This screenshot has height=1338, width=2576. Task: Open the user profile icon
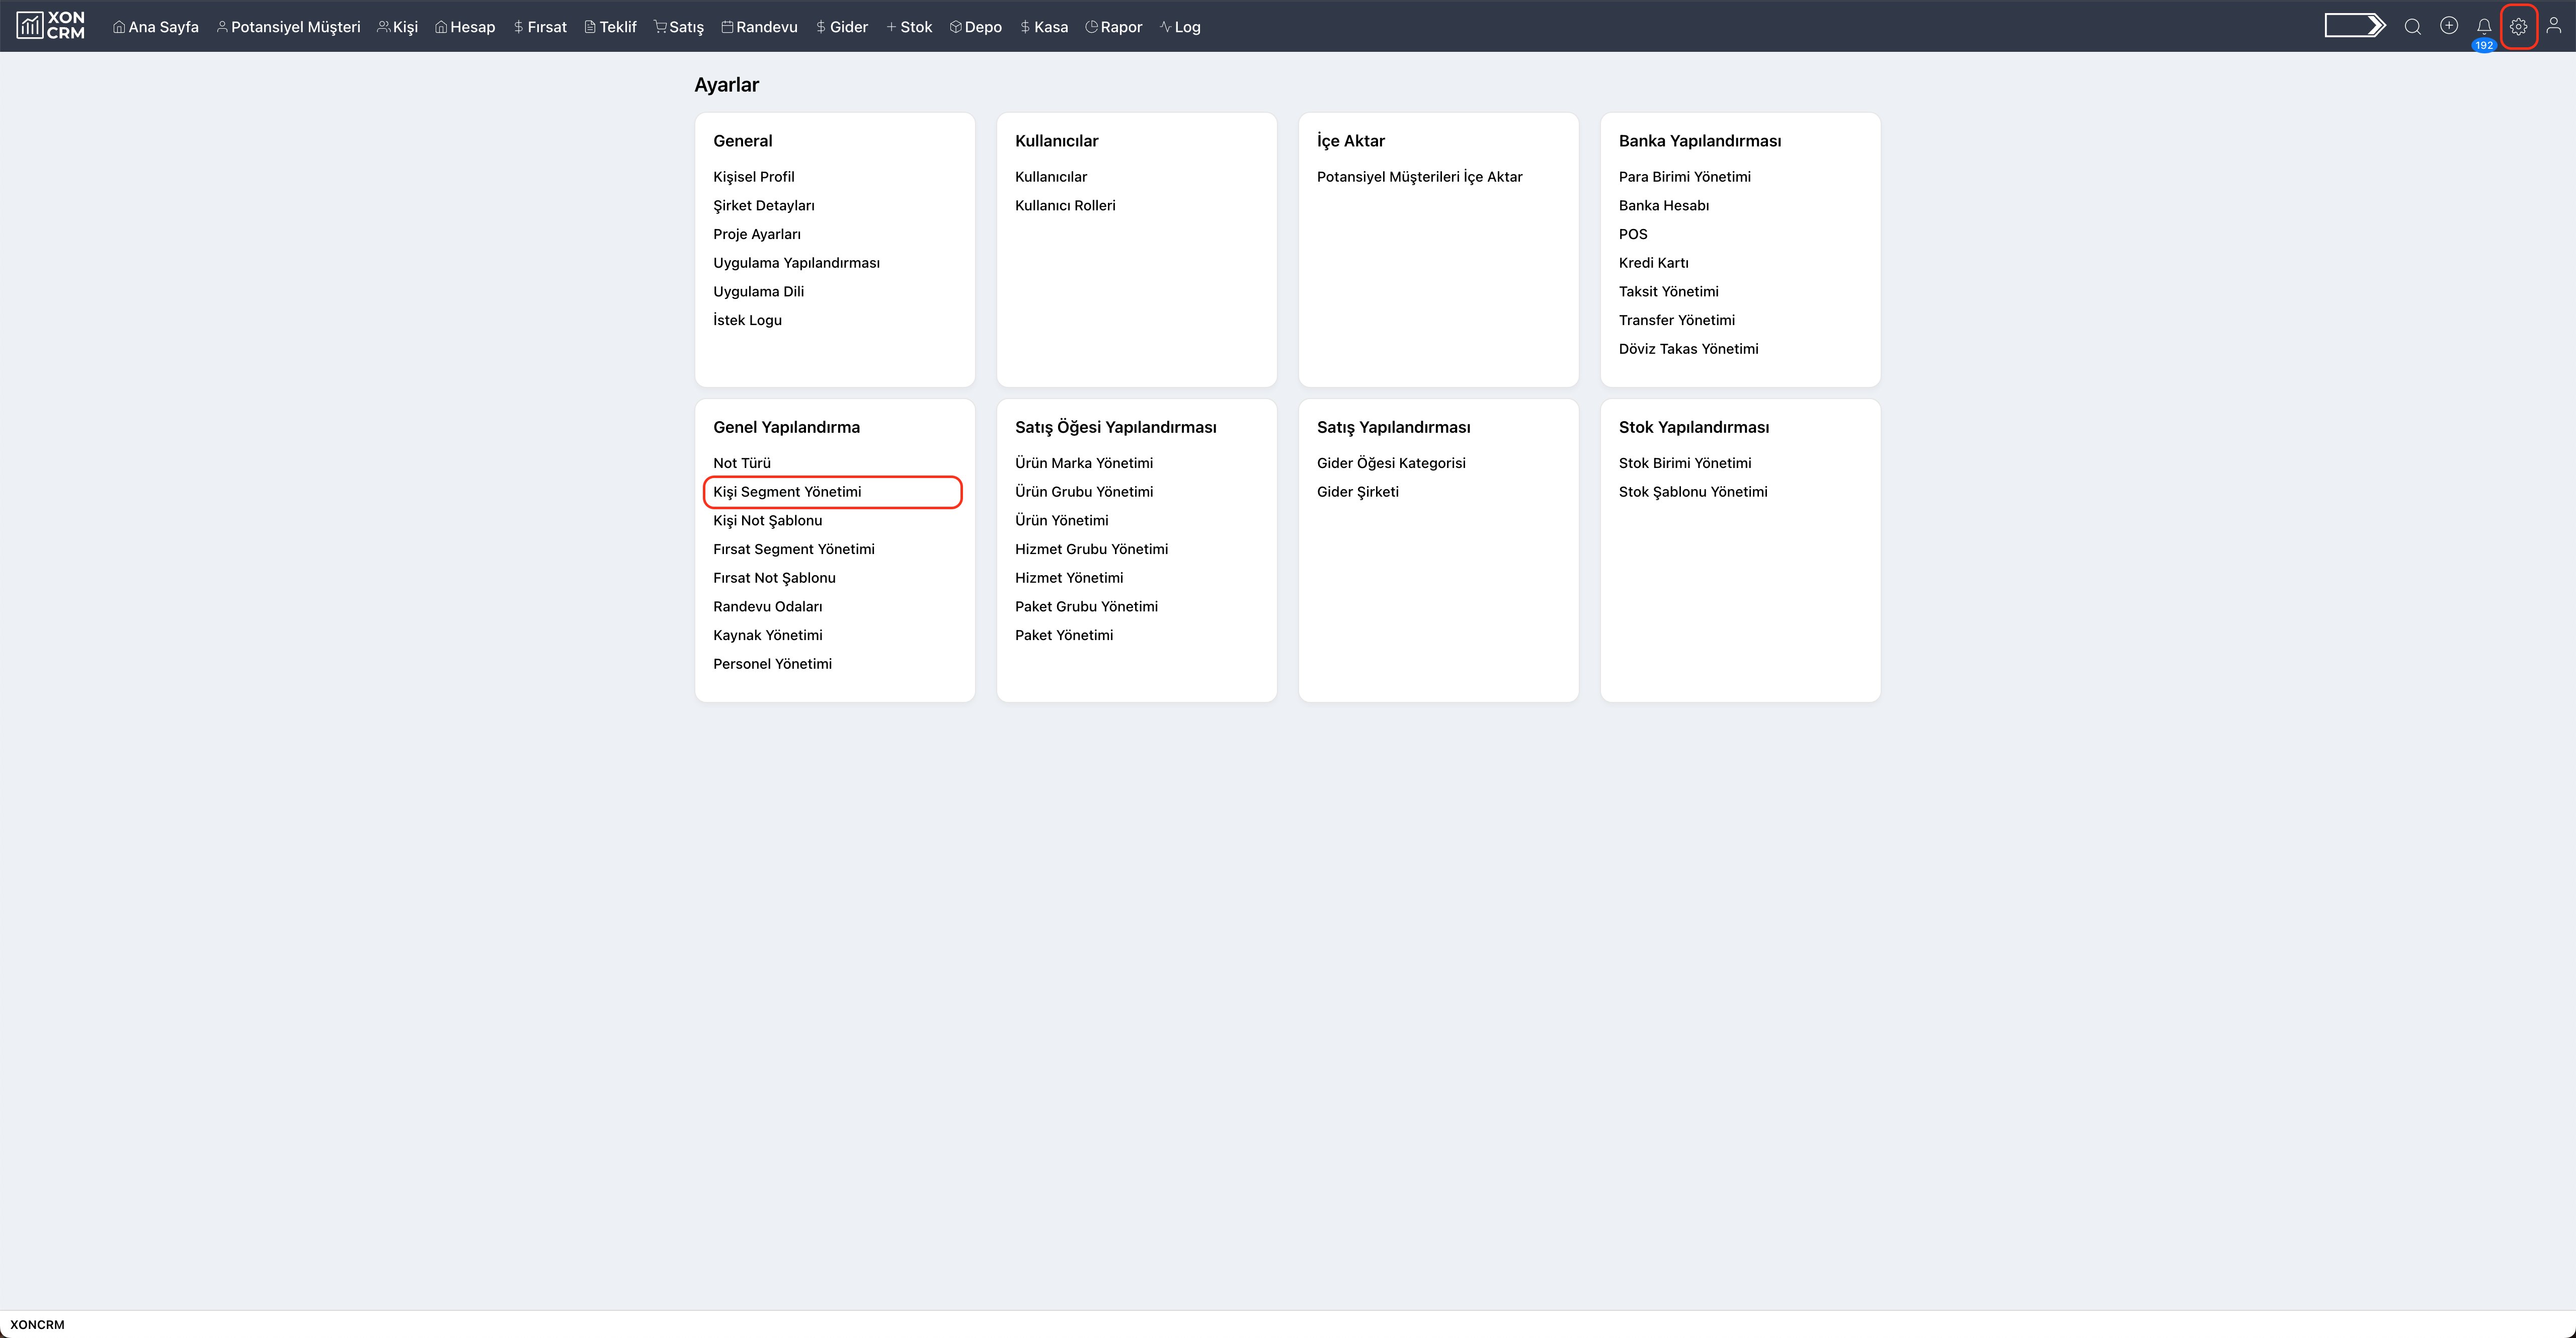[2553, 26]
